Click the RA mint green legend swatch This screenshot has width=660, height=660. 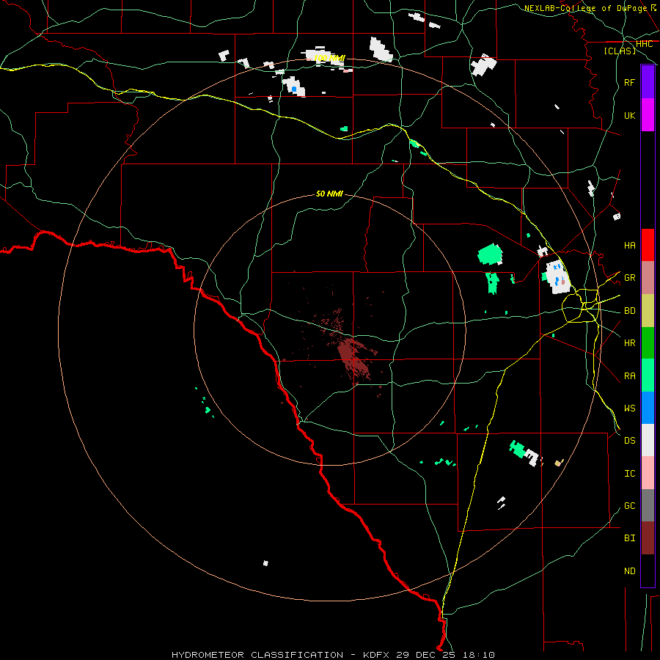click(x=648, y=375)
